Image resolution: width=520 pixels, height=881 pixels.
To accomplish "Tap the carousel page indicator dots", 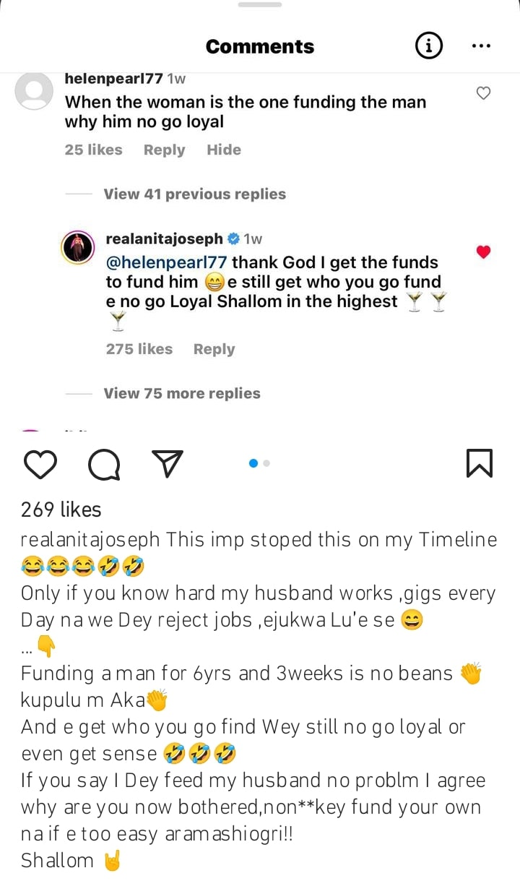I will [259, 463].
